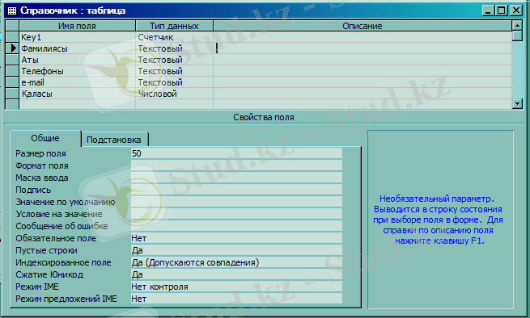This screenshot has width=530, height=318.
Task: Click the Размер поля field containing 50
Action: [236, 153]
